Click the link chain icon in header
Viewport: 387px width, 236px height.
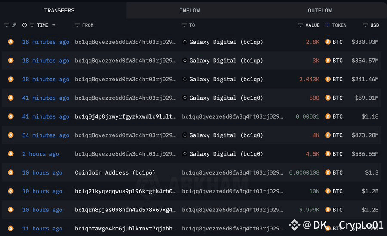(14, 25)
